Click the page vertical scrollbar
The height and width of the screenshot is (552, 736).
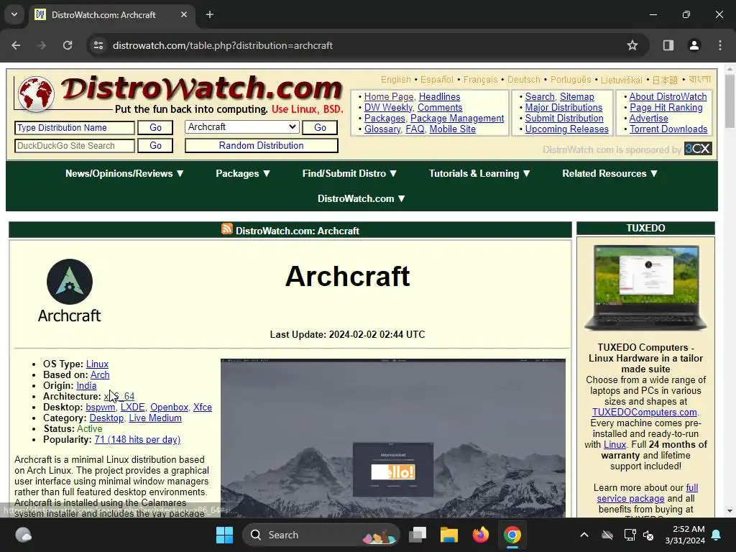730,290
